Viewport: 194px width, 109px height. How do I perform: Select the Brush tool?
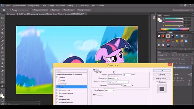coord(2,45)
